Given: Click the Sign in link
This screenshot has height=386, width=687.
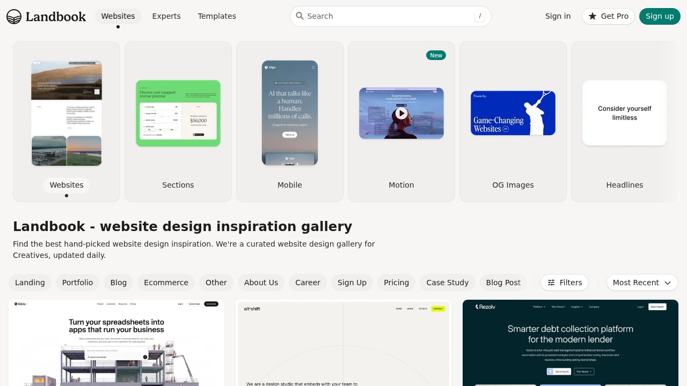Looking at the screenshot, I should click(558, 16).
